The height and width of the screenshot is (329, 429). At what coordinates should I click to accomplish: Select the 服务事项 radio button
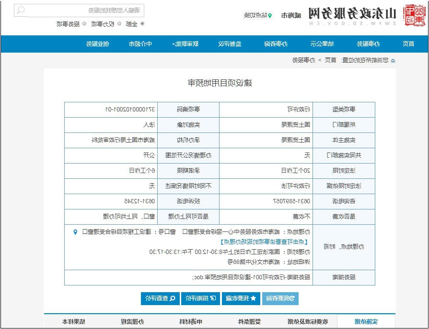click(84, 24)
